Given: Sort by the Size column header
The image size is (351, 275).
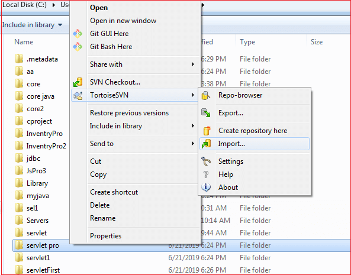Looking at the screenshot, I should click(x=317, y=42).
